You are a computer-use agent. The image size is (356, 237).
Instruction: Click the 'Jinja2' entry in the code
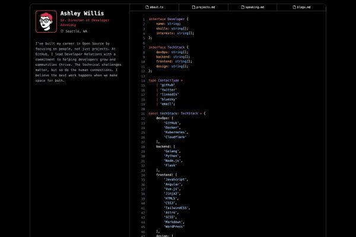pyautogui.click(x=171, y=194)
